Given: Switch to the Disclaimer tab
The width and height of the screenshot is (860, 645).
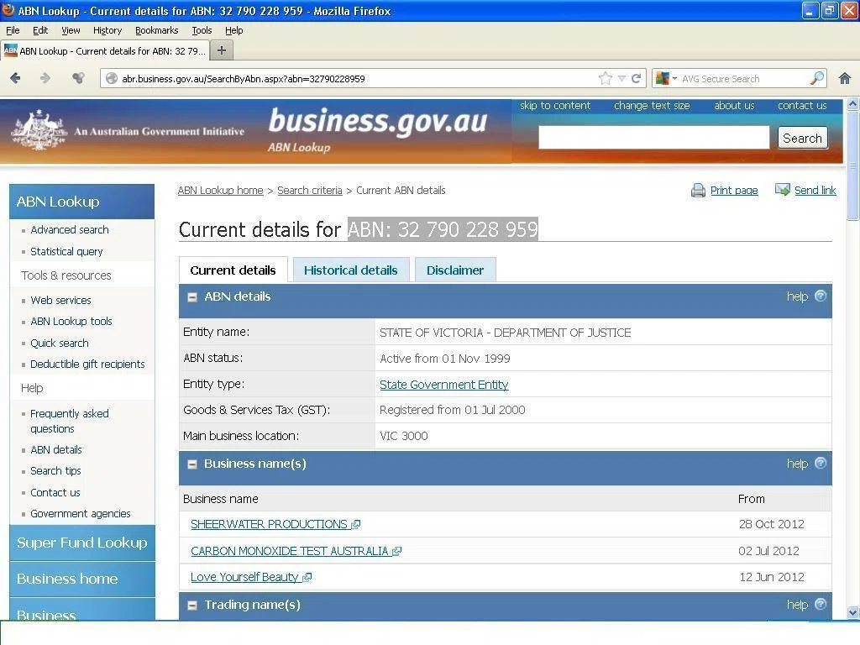Looking at the screenshot, I should [455, 270].
